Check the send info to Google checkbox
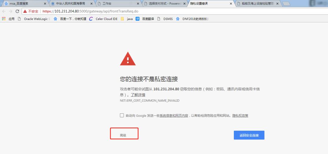The height and width of the screenshot is (154, 328). point(122,115)
